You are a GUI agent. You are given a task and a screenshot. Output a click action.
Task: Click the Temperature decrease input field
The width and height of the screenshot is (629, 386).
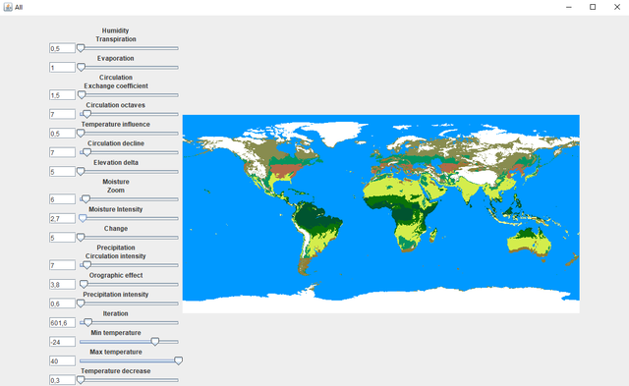62,380
